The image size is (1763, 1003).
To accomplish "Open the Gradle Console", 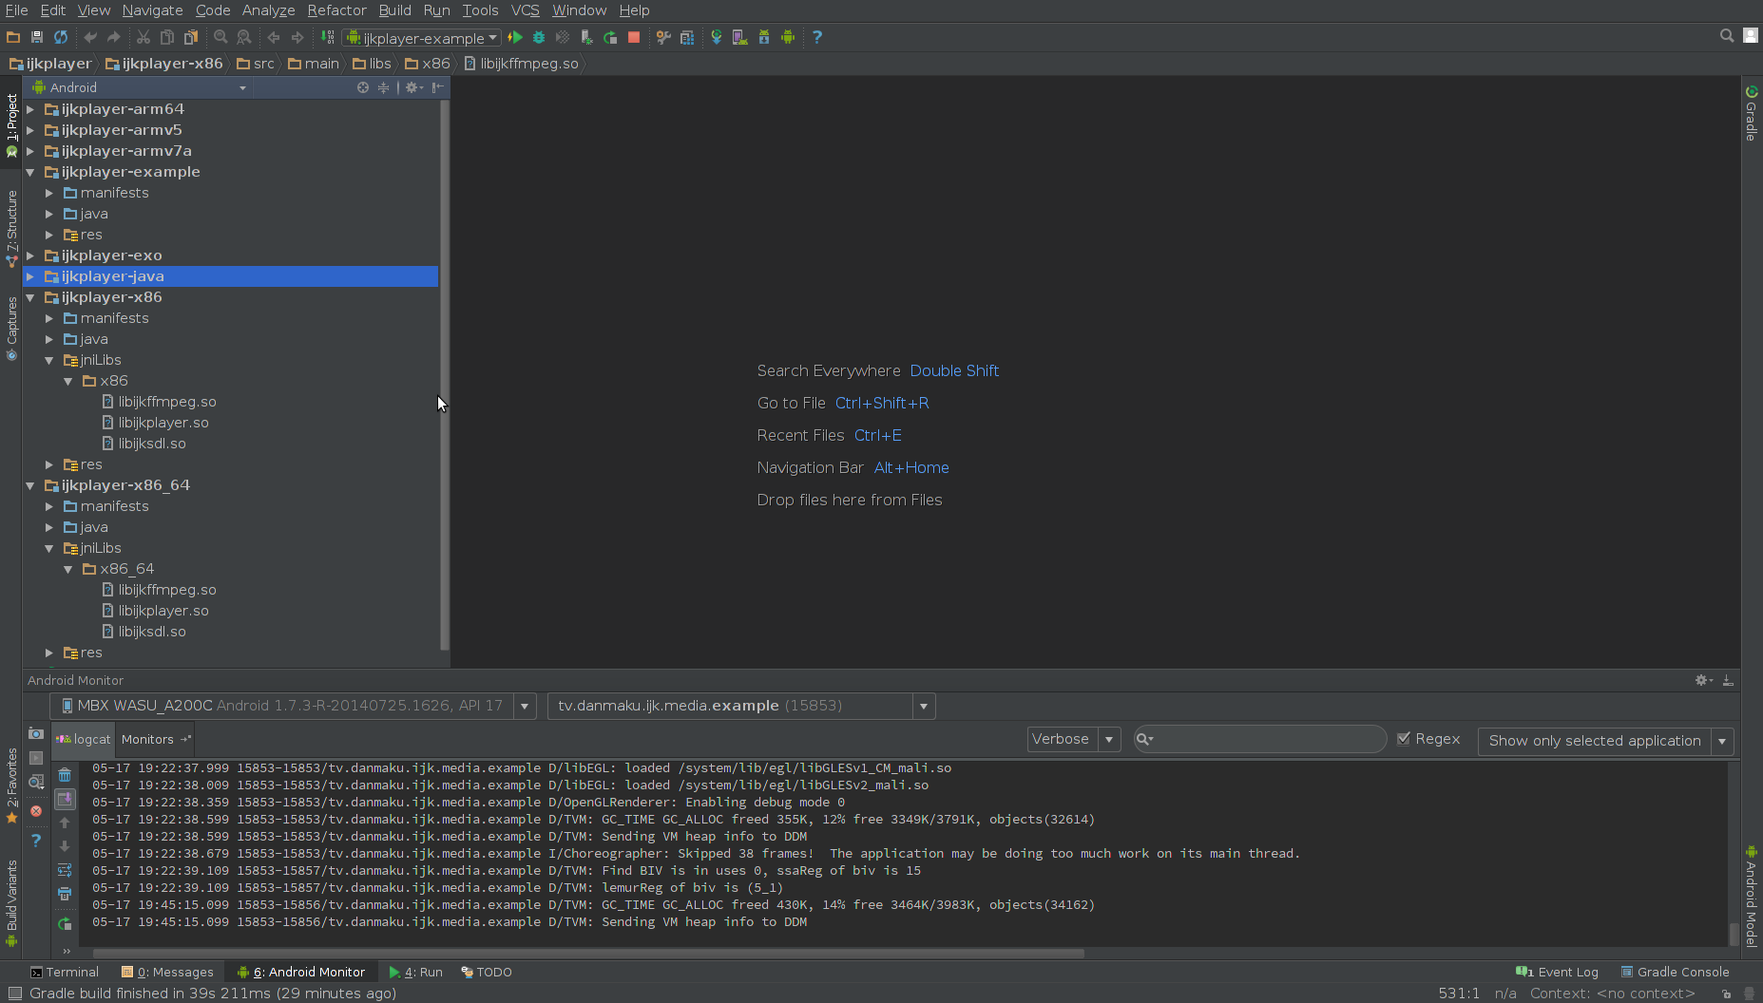I will tap(1675, 972).
